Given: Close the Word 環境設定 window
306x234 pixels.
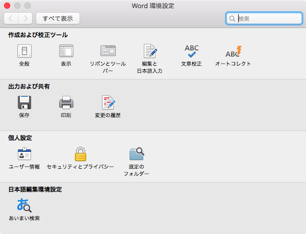Looking at the screenshot, I should 7,6.
